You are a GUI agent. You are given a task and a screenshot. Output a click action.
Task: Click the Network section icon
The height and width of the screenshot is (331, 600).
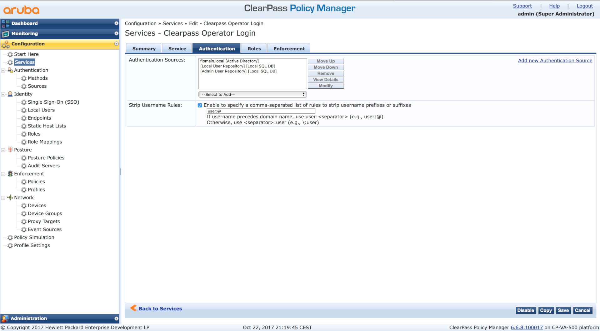point(10,197)
